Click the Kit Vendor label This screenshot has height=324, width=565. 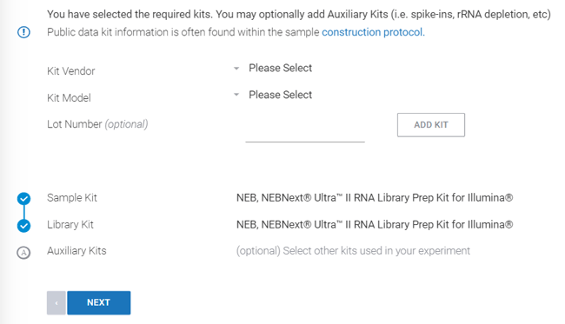point(71,71)
